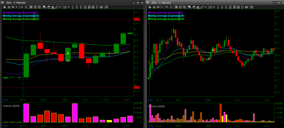
Task: Activate the hand pan tool in 1 Minute chart
Action: [194, 7]
